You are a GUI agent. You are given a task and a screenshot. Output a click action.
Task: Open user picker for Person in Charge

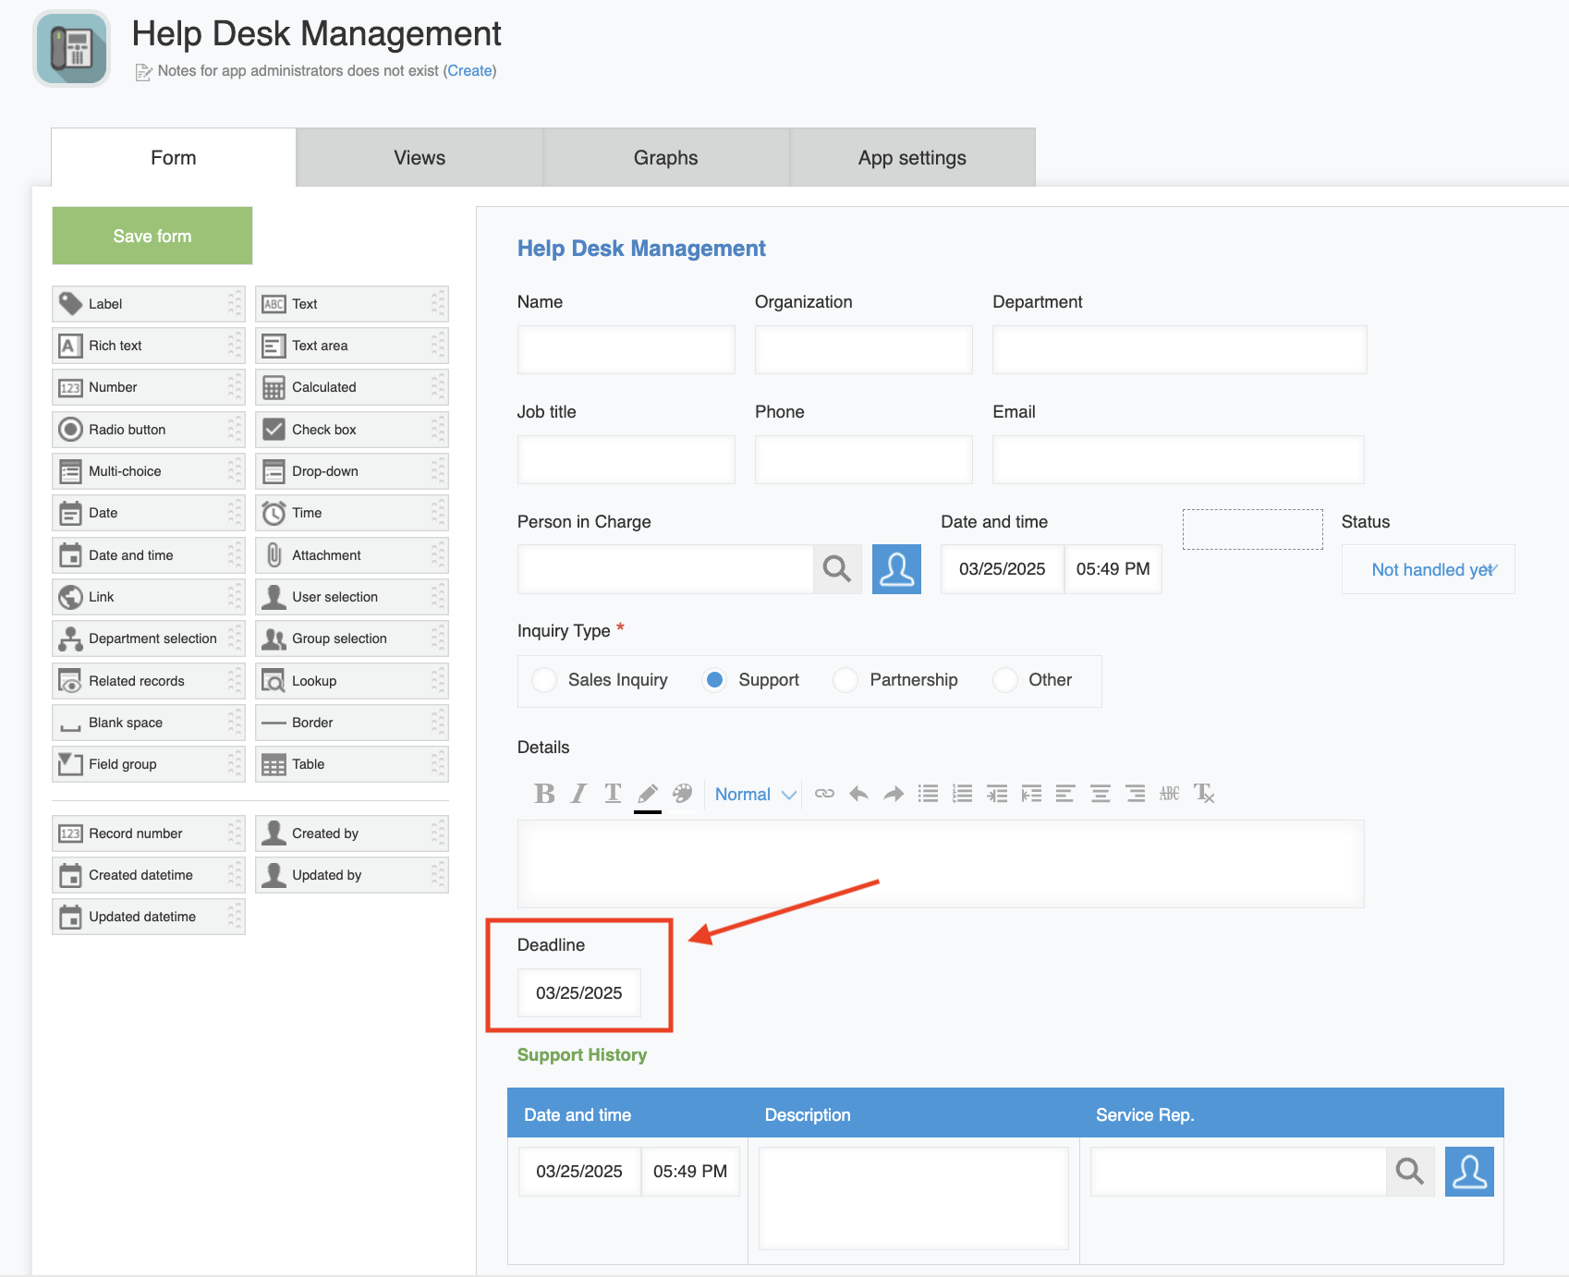coord(896,569)
